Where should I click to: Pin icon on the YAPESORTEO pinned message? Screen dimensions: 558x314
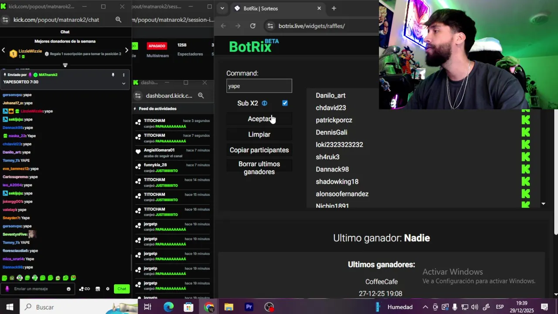point(113,75)
